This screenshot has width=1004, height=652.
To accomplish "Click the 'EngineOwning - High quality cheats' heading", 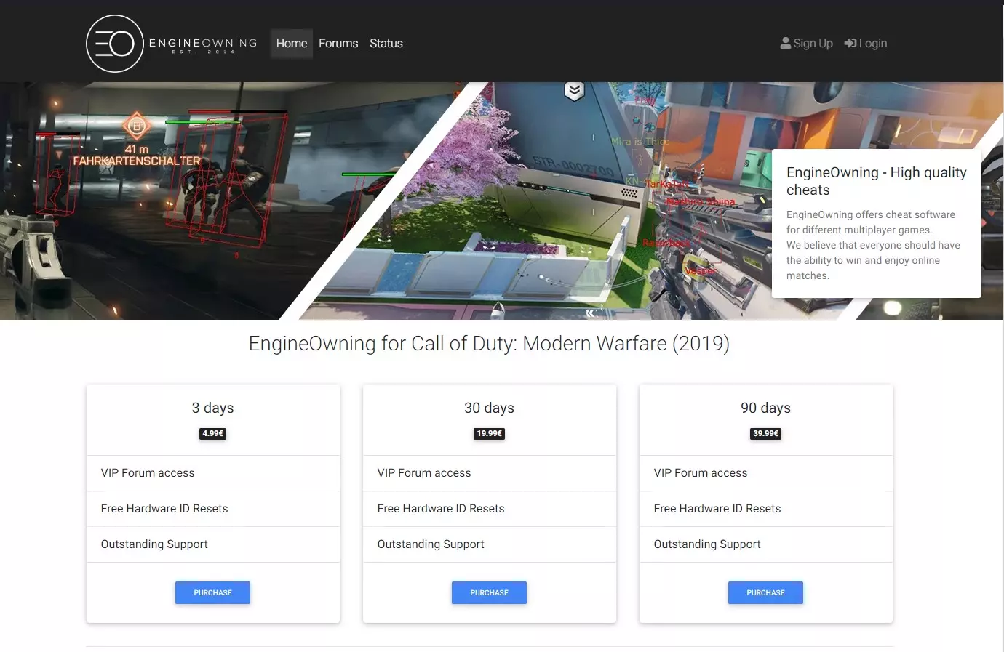I will coord(877,181).
